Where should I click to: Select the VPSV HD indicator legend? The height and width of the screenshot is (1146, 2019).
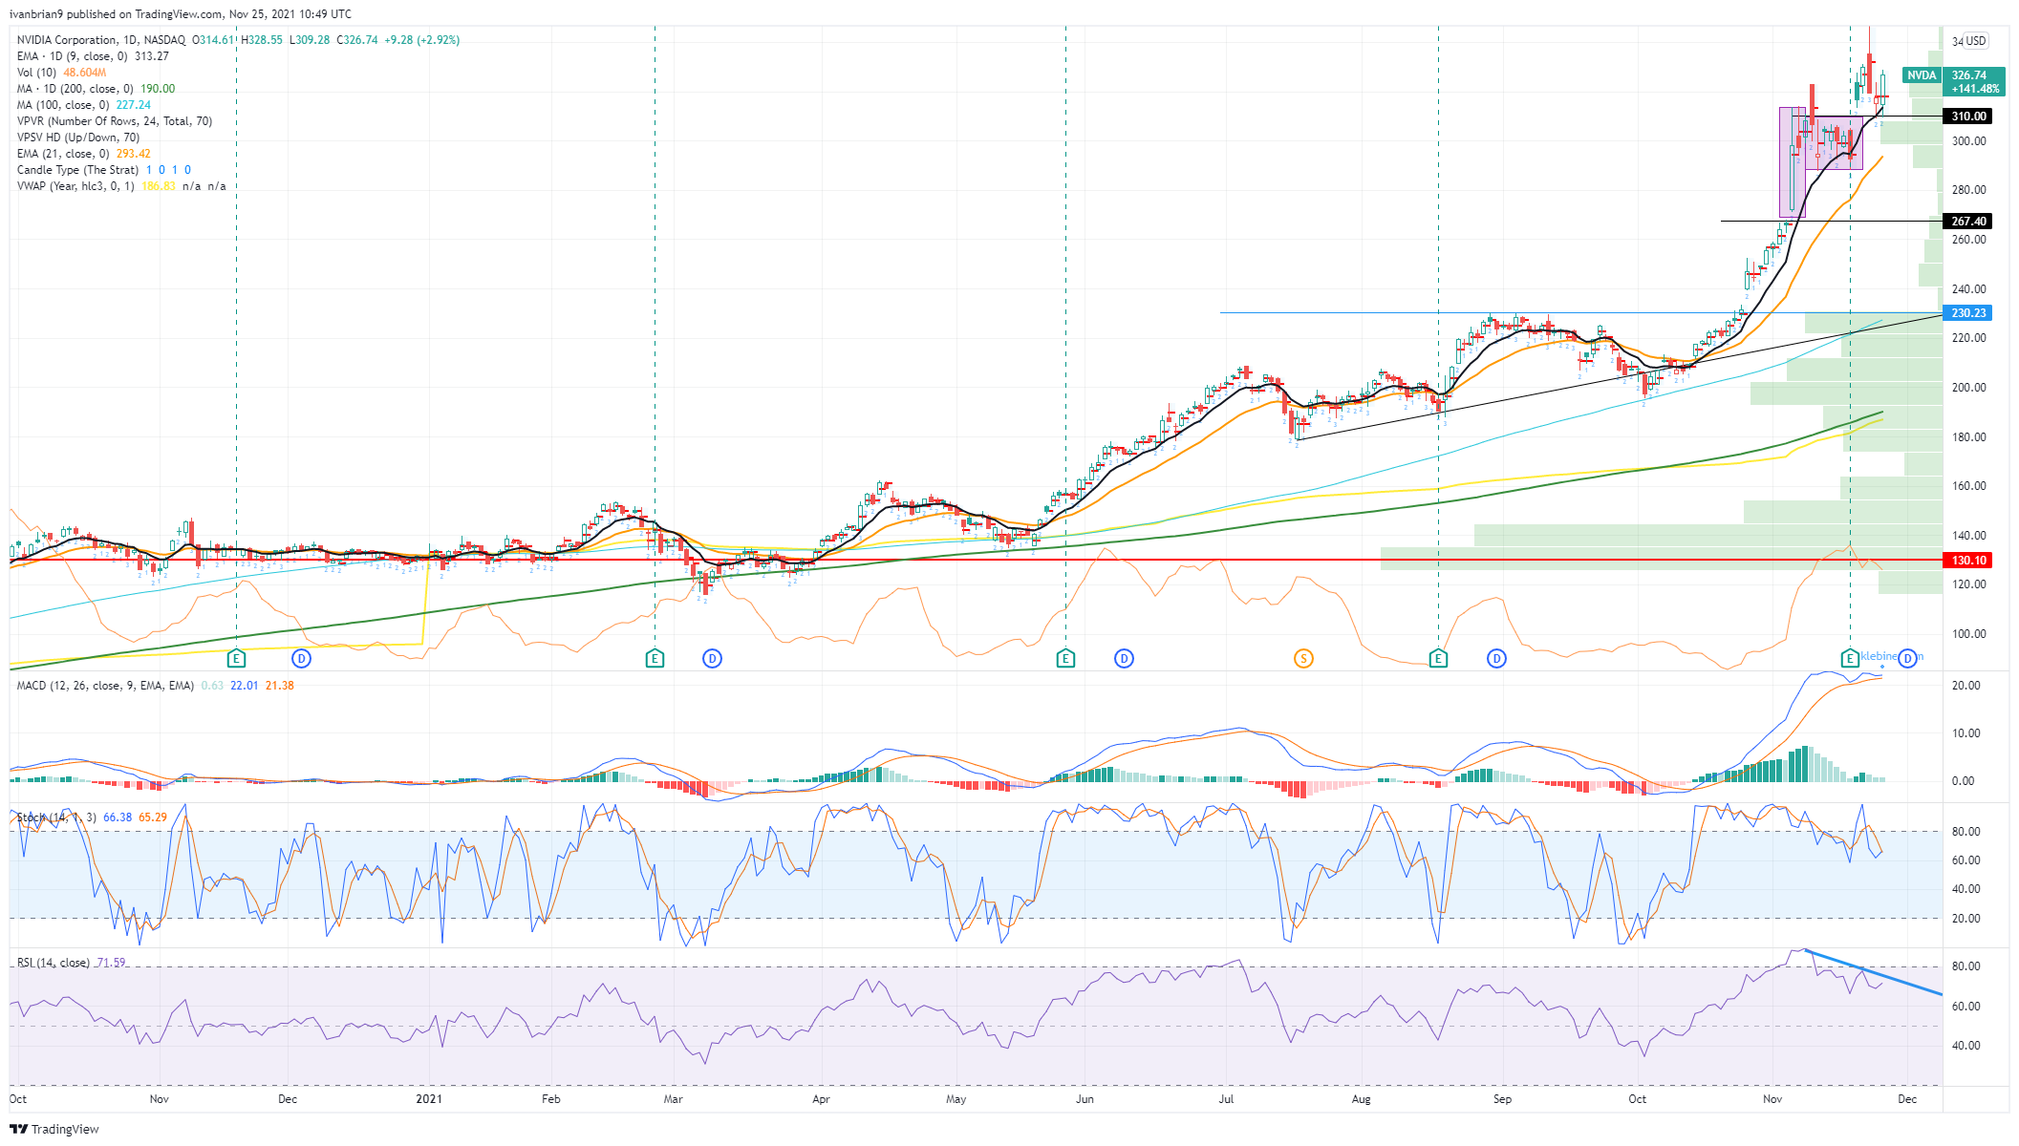(x=78, y=138)
